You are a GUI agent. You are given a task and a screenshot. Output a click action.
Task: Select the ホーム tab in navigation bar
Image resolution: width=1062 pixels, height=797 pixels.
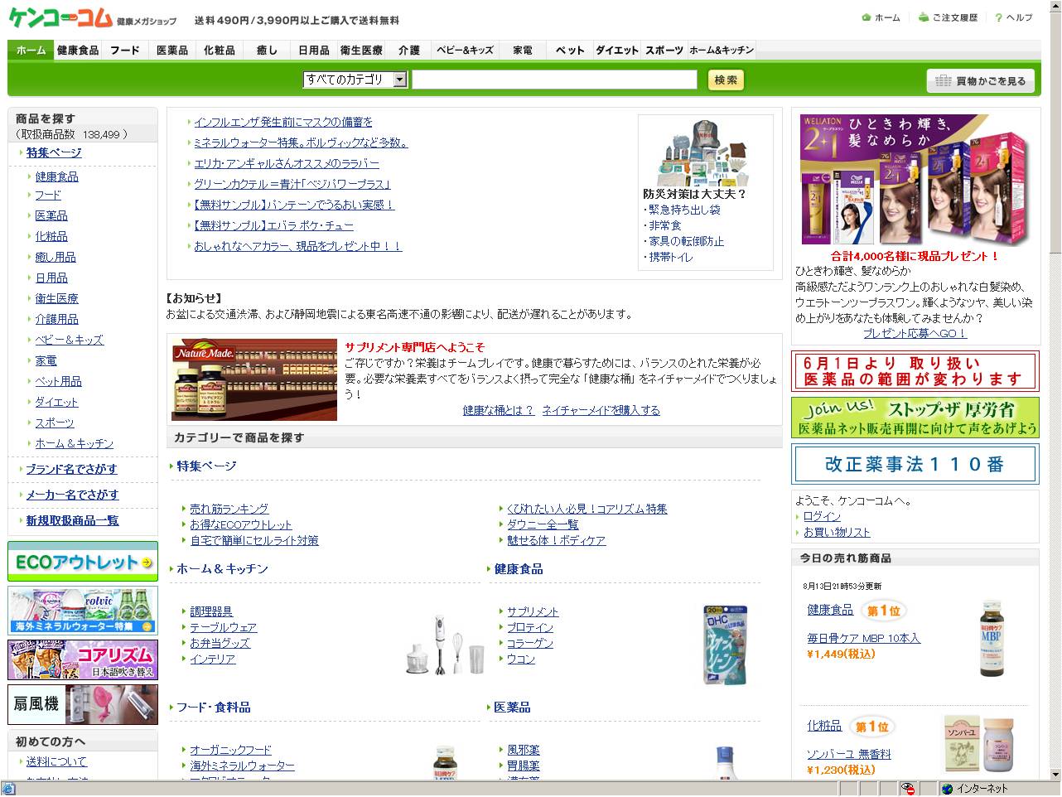click(31, 51)
